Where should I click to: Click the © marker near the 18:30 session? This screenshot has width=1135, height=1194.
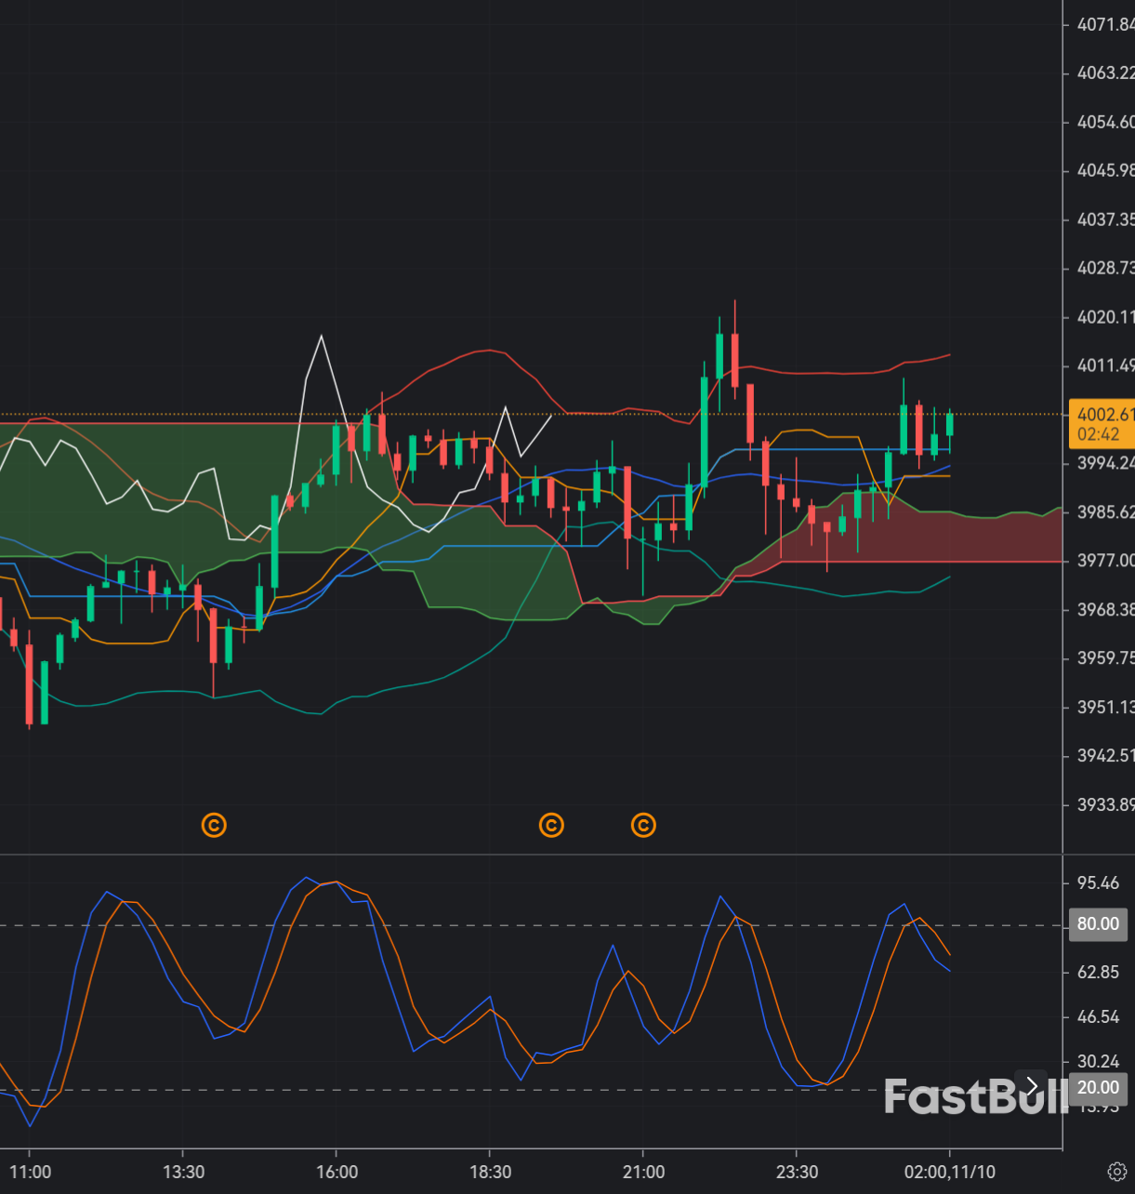(x=551, y=825)
